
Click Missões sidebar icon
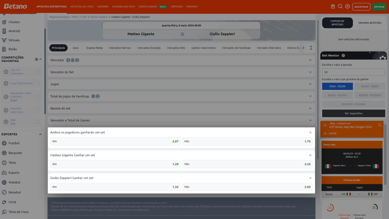4,22
